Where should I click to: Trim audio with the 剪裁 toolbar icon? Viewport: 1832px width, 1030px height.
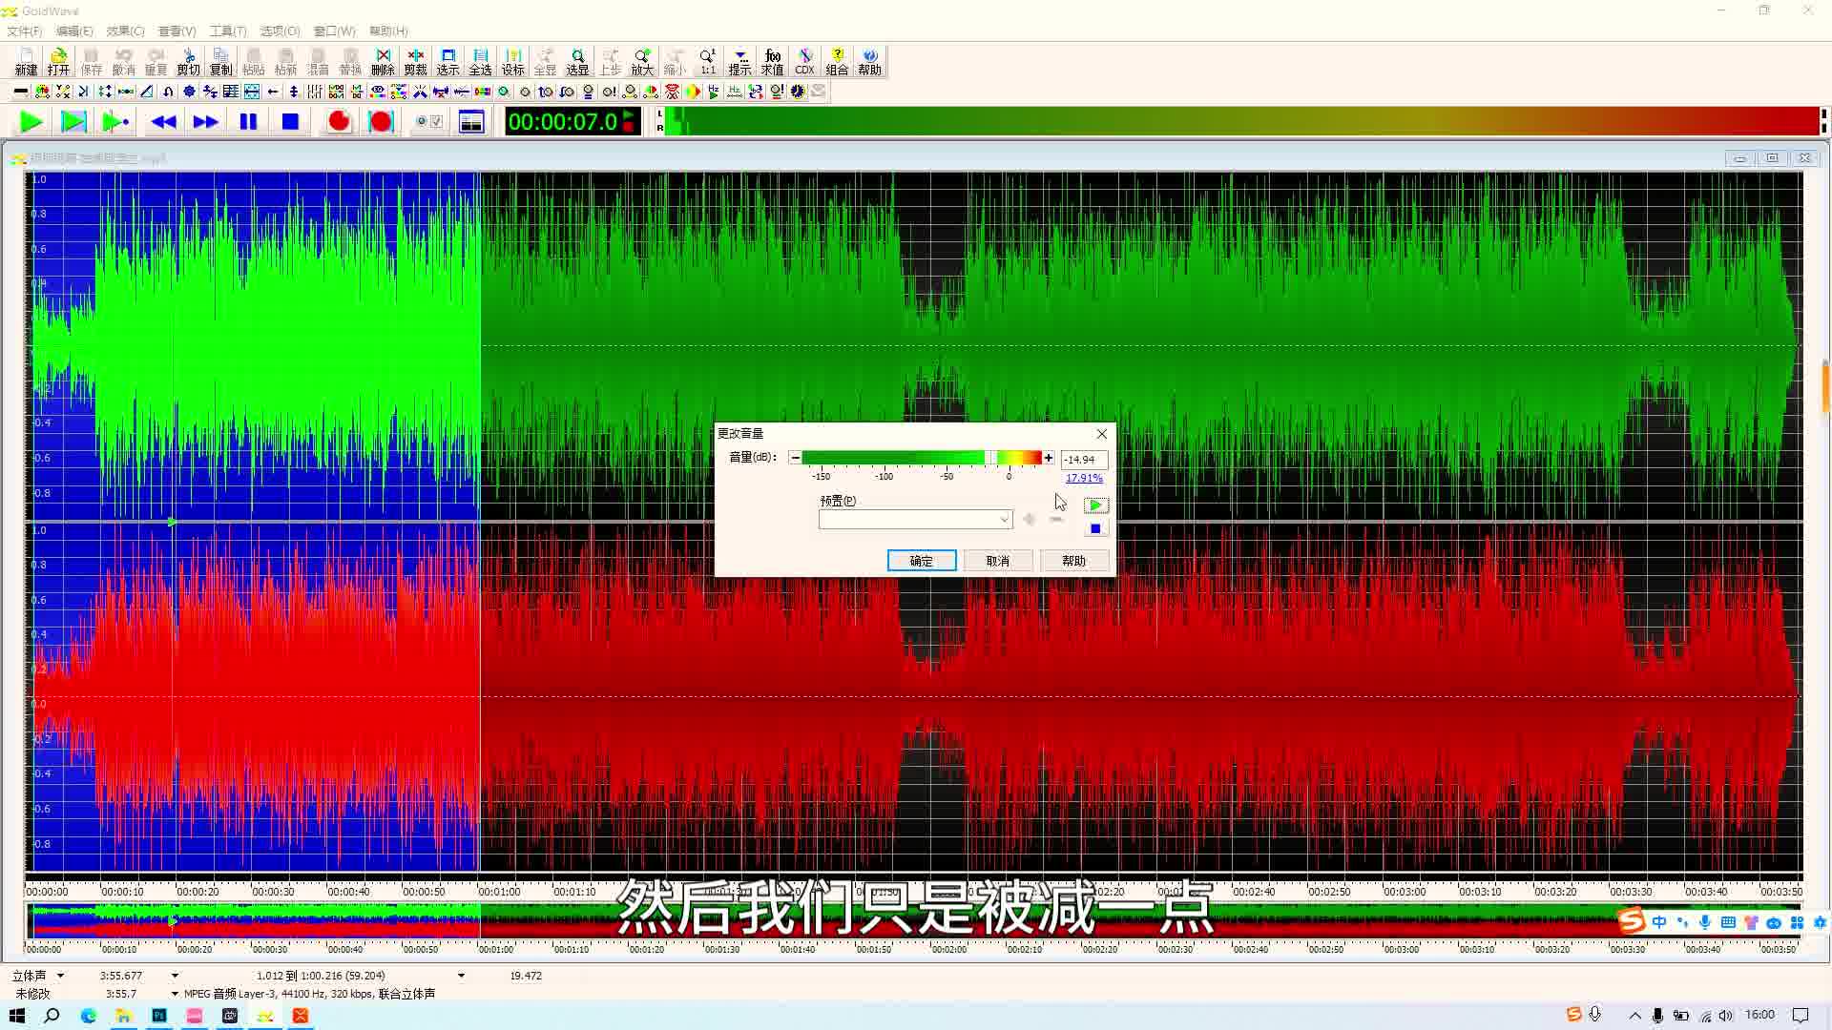tap(415, 61)
